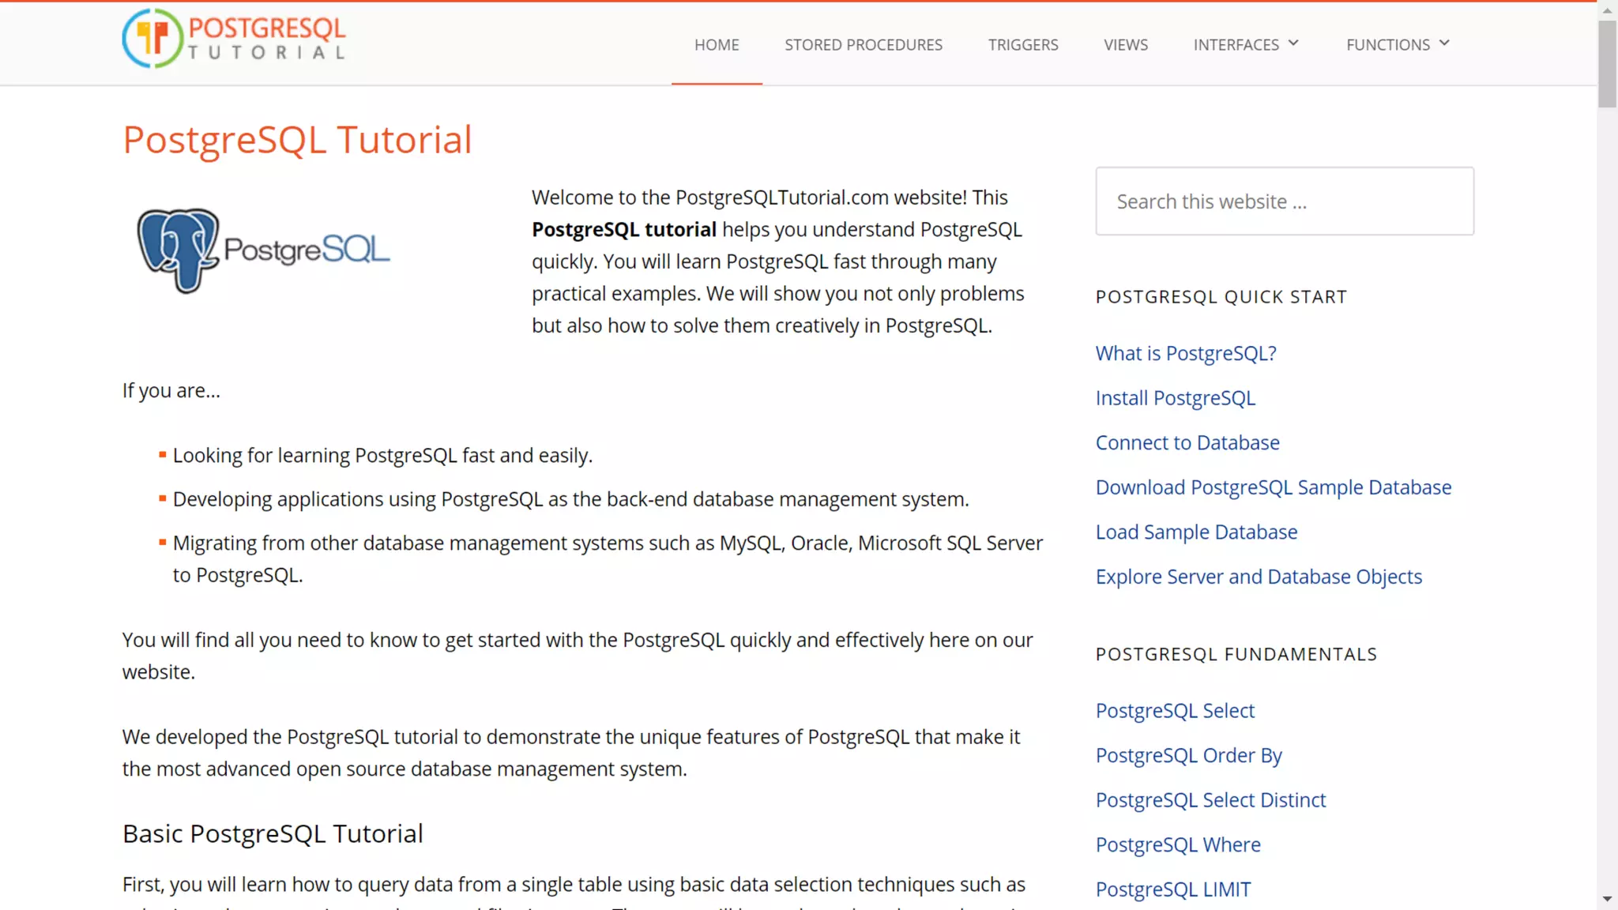
Task: Click the PostgreSQL Tutorial site logo
Action: 234,39
